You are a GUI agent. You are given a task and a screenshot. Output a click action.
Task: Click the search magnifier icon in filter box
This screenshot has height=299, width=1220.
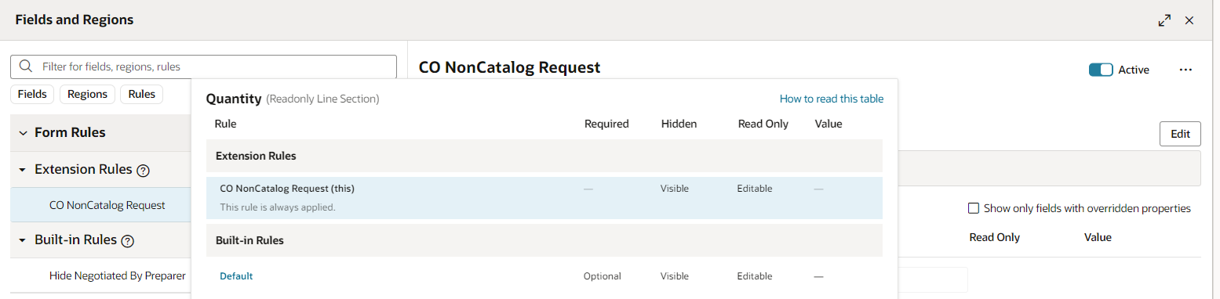[x=26, y=67]
